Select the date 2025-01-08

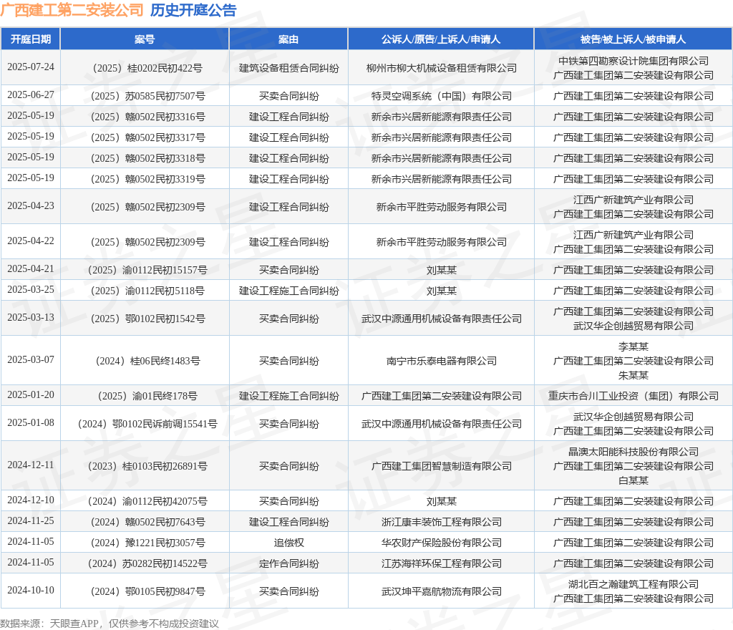click(31, 423)
